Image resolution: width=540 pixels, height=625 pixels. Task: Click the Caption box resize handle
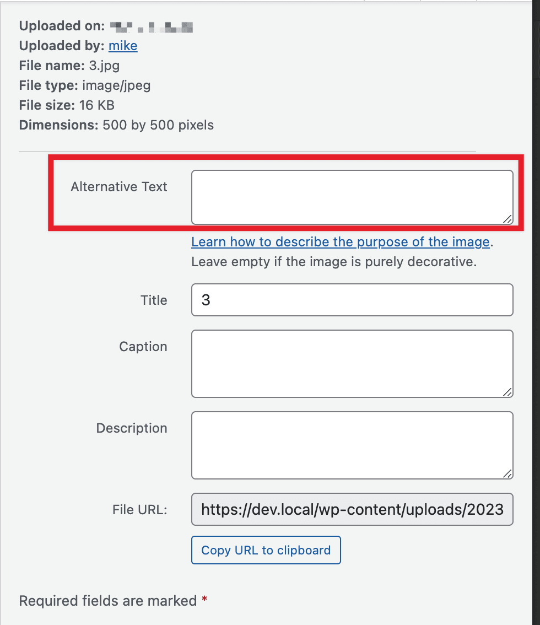[x=508, y=393]
